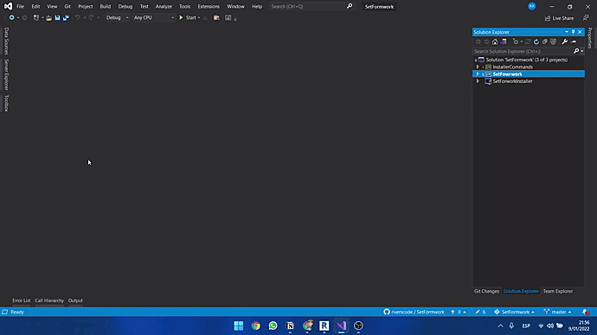The image size is (597, 335).
Task: Focus the Search (Ctrl+Q) box
Action: pyautogui.click(x=308, y=6)
